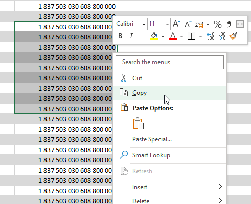Toggle Italic formatting in mini toolbar
Viewport: 251px width, 204px height.
(131, 36)
